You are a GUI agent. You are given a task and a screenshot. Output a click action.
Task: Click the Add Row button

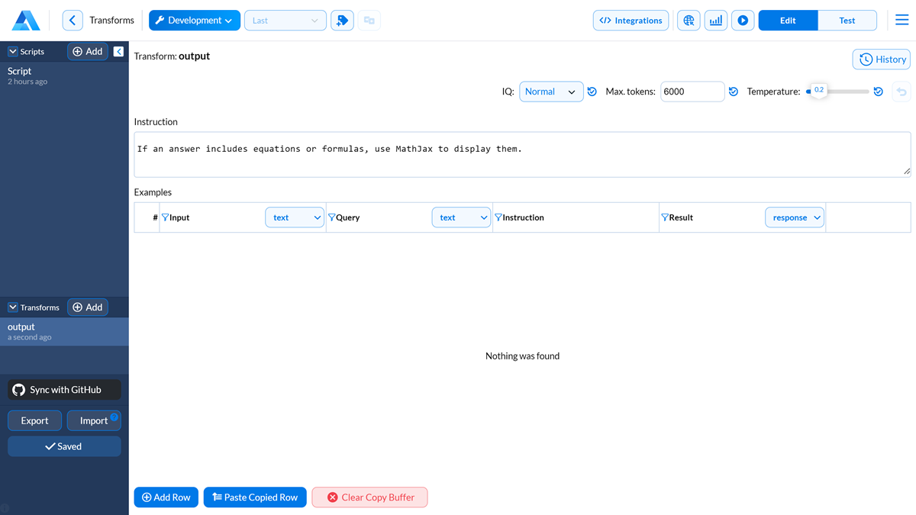pyautogui.click(x=166, y=497)
